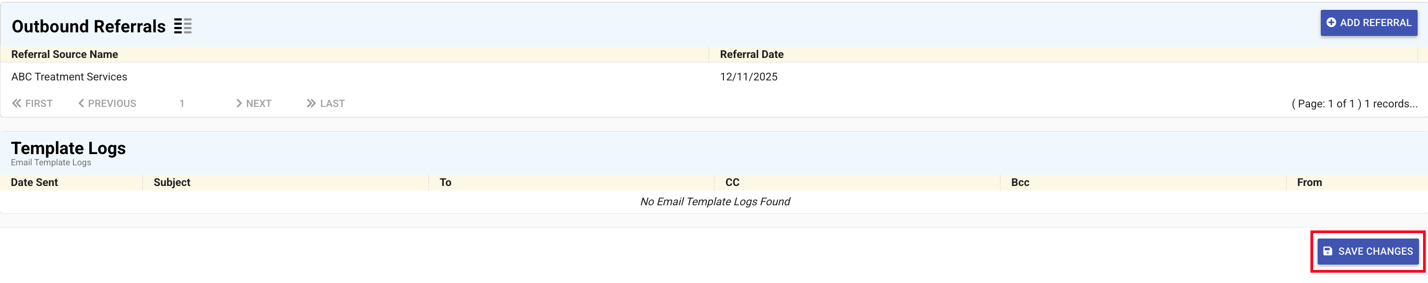Screen dimensions: 1428x283
Task: Advance to the next referrals page
Action: click(254, 103)
